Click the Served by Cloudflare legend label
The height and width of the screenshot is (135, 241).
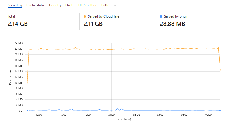(x=104, y=16)
